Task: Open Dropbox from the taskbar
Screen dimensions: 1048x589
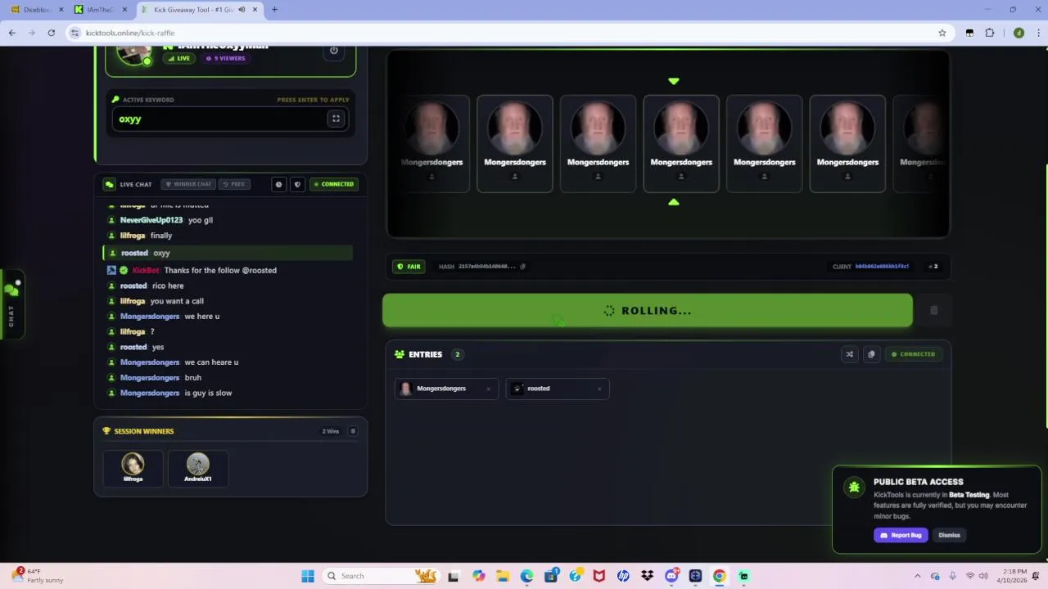Action: [x=648, y=576]
